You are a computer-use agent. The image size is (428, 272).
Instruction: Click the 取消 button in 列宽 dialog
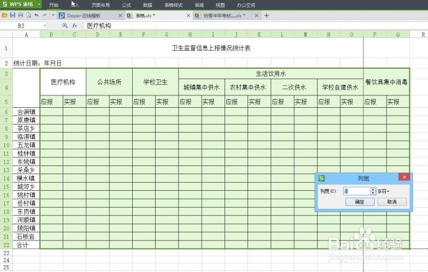click(392, 202)
